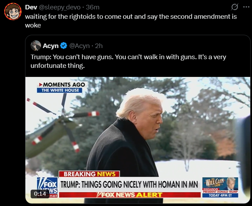Open the @sleepy_devo handle link
The image size is (252, 206).
pyautogui.click(x=60, y=7)
